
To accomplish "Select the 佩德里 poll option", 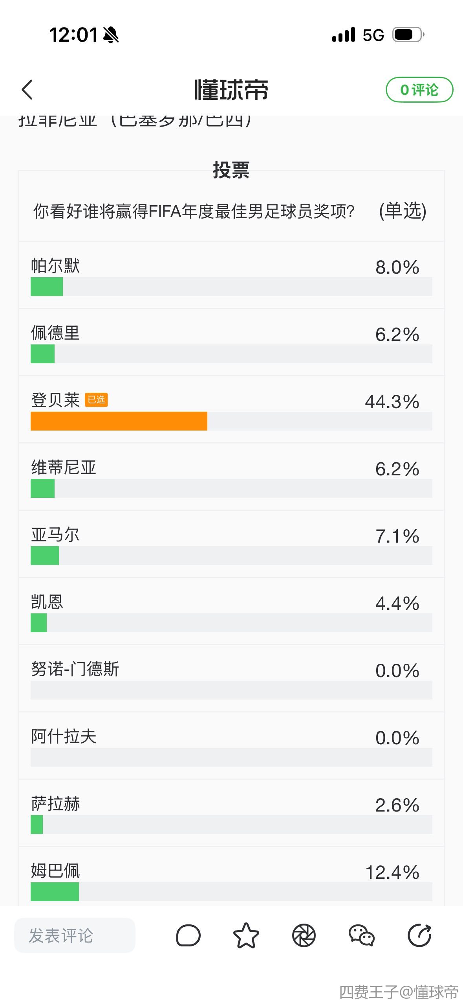I will 231,342.
